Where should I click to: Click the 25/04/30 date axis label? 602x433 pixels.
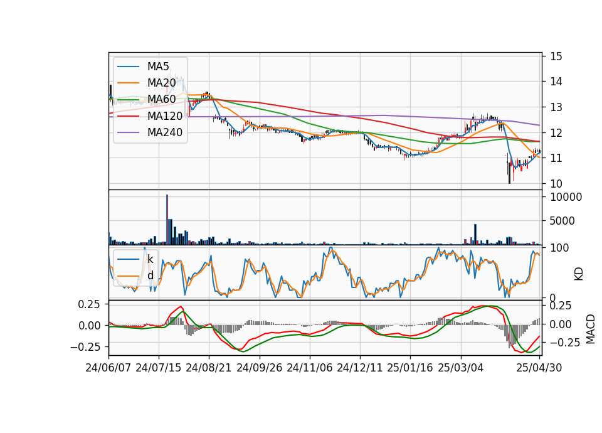(x=539, y=368)
